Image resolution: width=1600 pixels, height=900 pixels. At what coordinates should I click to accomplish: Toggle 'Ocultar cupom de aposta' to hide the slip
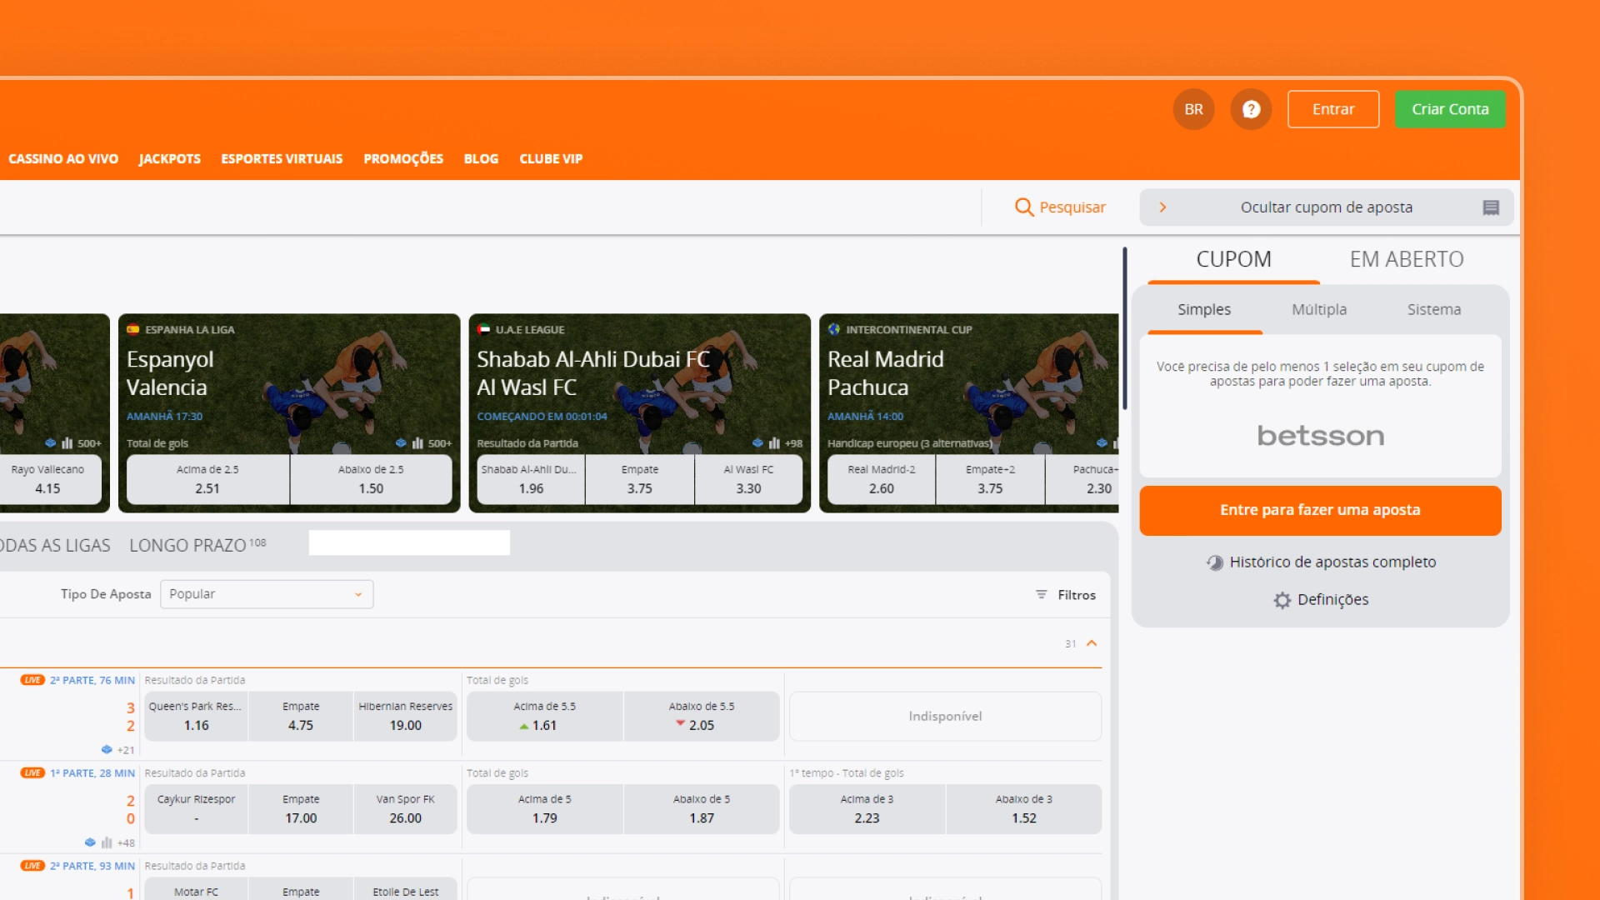pyautogui.click(x=1325, y=207)
